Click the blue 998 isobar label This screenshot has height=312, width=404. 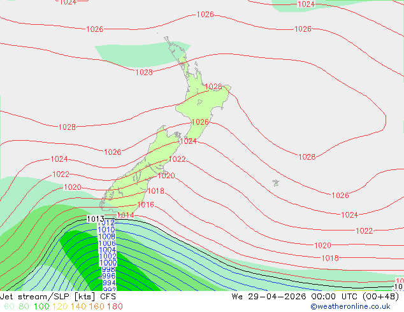point(108,269)
